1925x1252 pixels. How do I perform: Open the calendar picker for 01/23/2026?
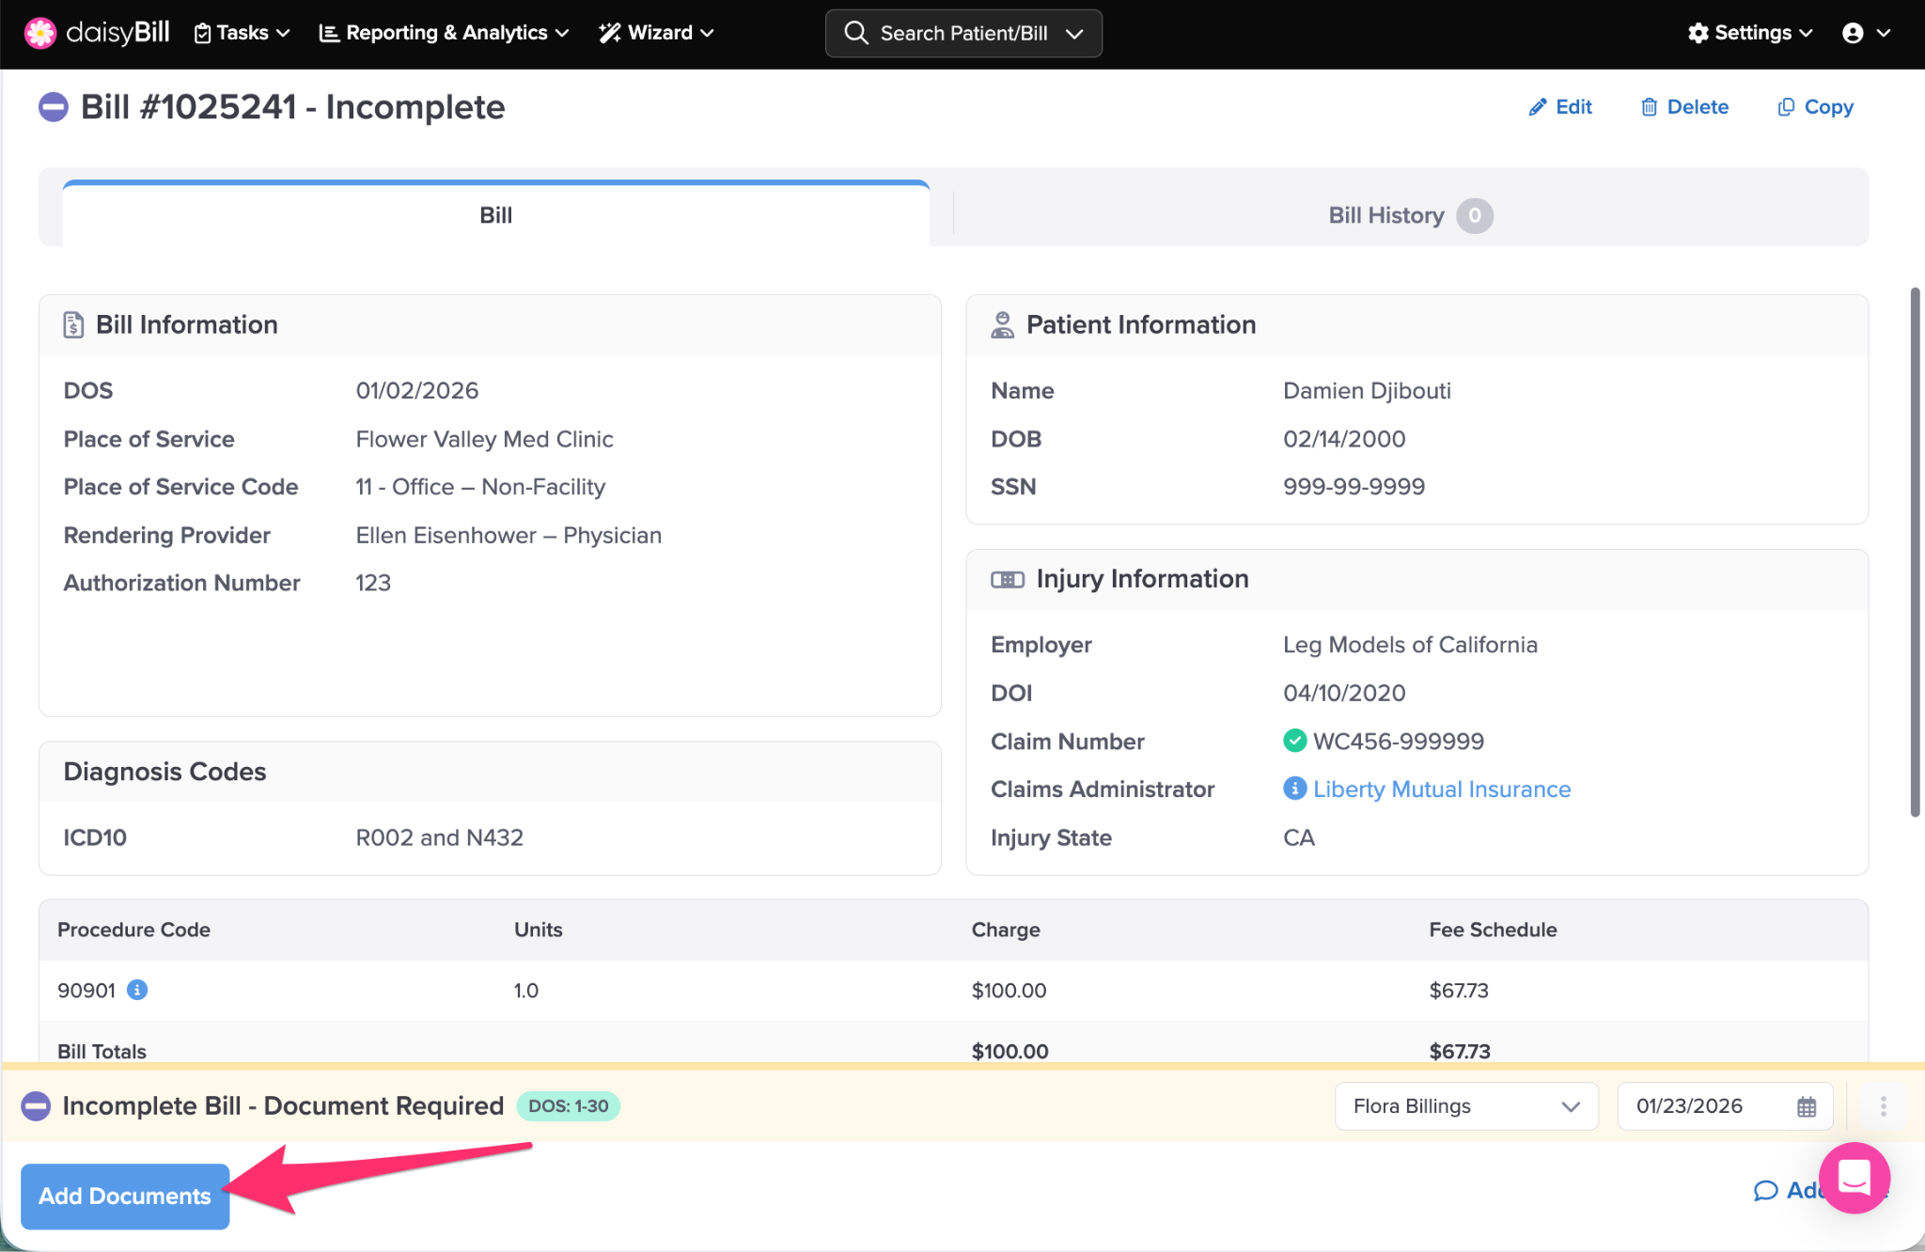(x=1807, y=1106)
